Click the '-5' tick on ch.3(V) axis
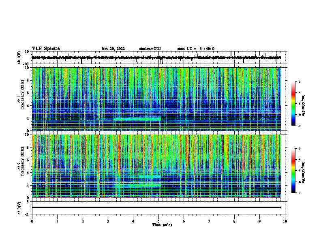Viewport: 321px width, 248px height. tap(28, 214)
